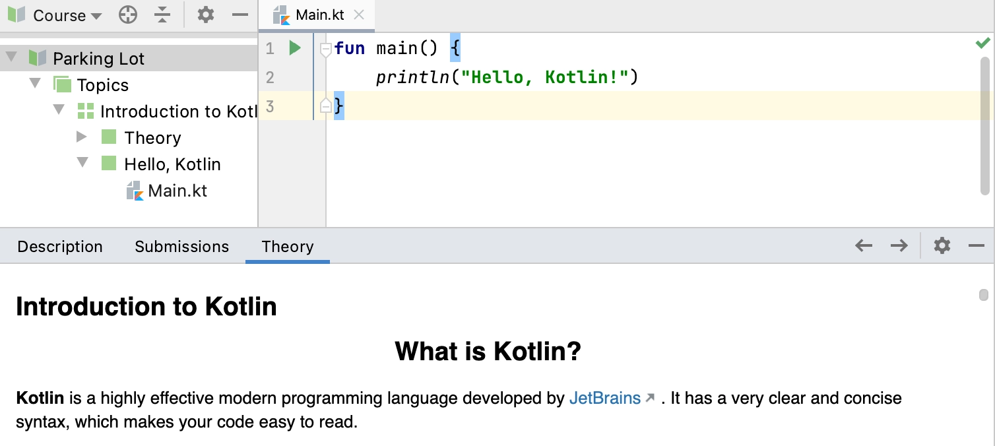Click the locate/select opened file target icon

[x=128, y=15]
